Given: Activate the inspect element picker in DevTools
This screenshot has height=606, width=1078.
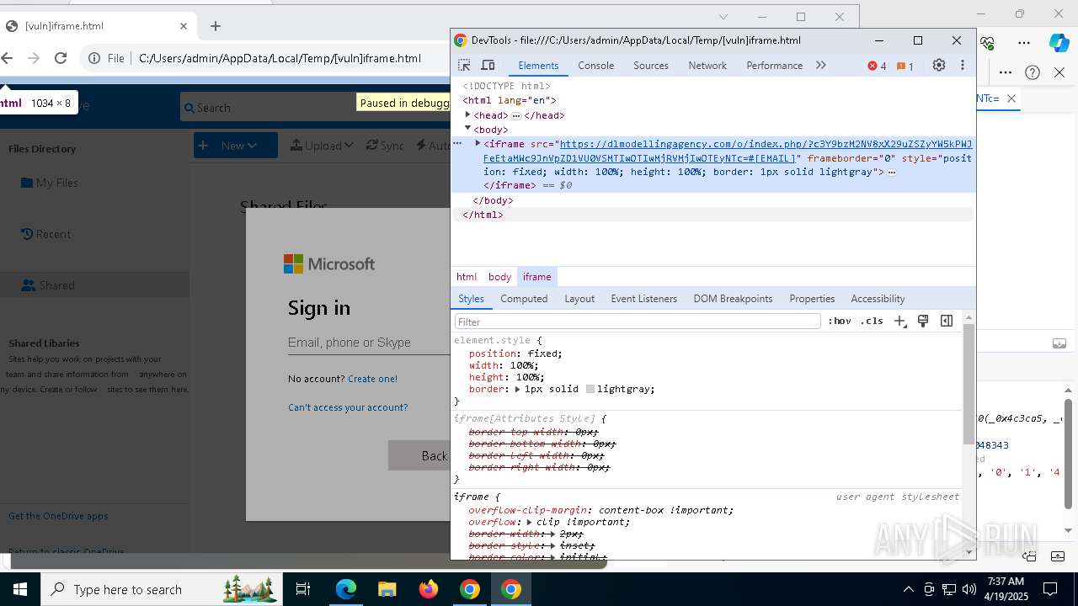Looking at the screenshot, I should tap(464, 65).
